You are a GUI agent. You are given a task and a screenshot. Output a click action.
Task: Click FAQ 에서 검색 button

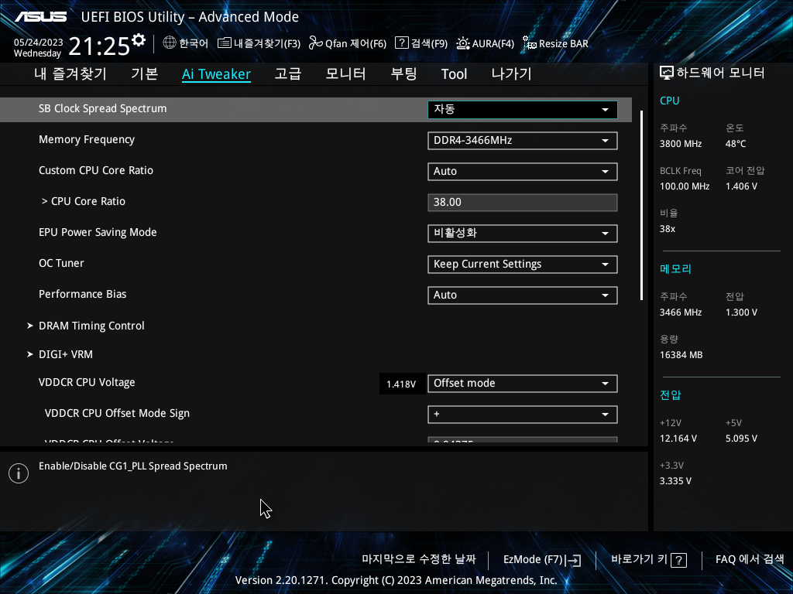[x=750, y=559]
